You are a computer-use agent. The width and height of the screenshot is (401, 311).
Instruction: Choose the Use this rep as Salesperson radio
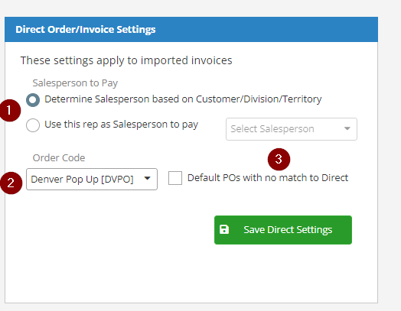tap(33, 125)
